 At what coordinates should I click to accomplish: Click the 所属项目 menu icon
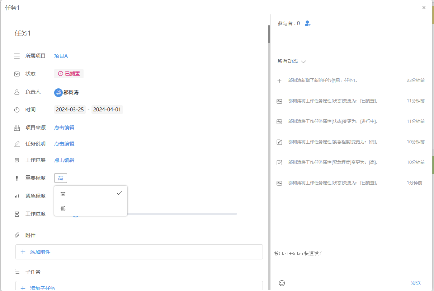click(x=17, y=56)
